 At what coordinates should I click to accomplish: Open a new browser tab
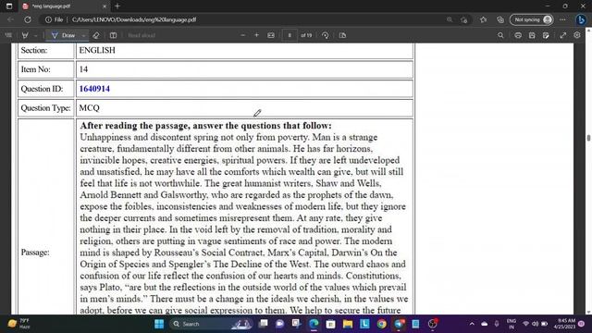tap(117, 6)
